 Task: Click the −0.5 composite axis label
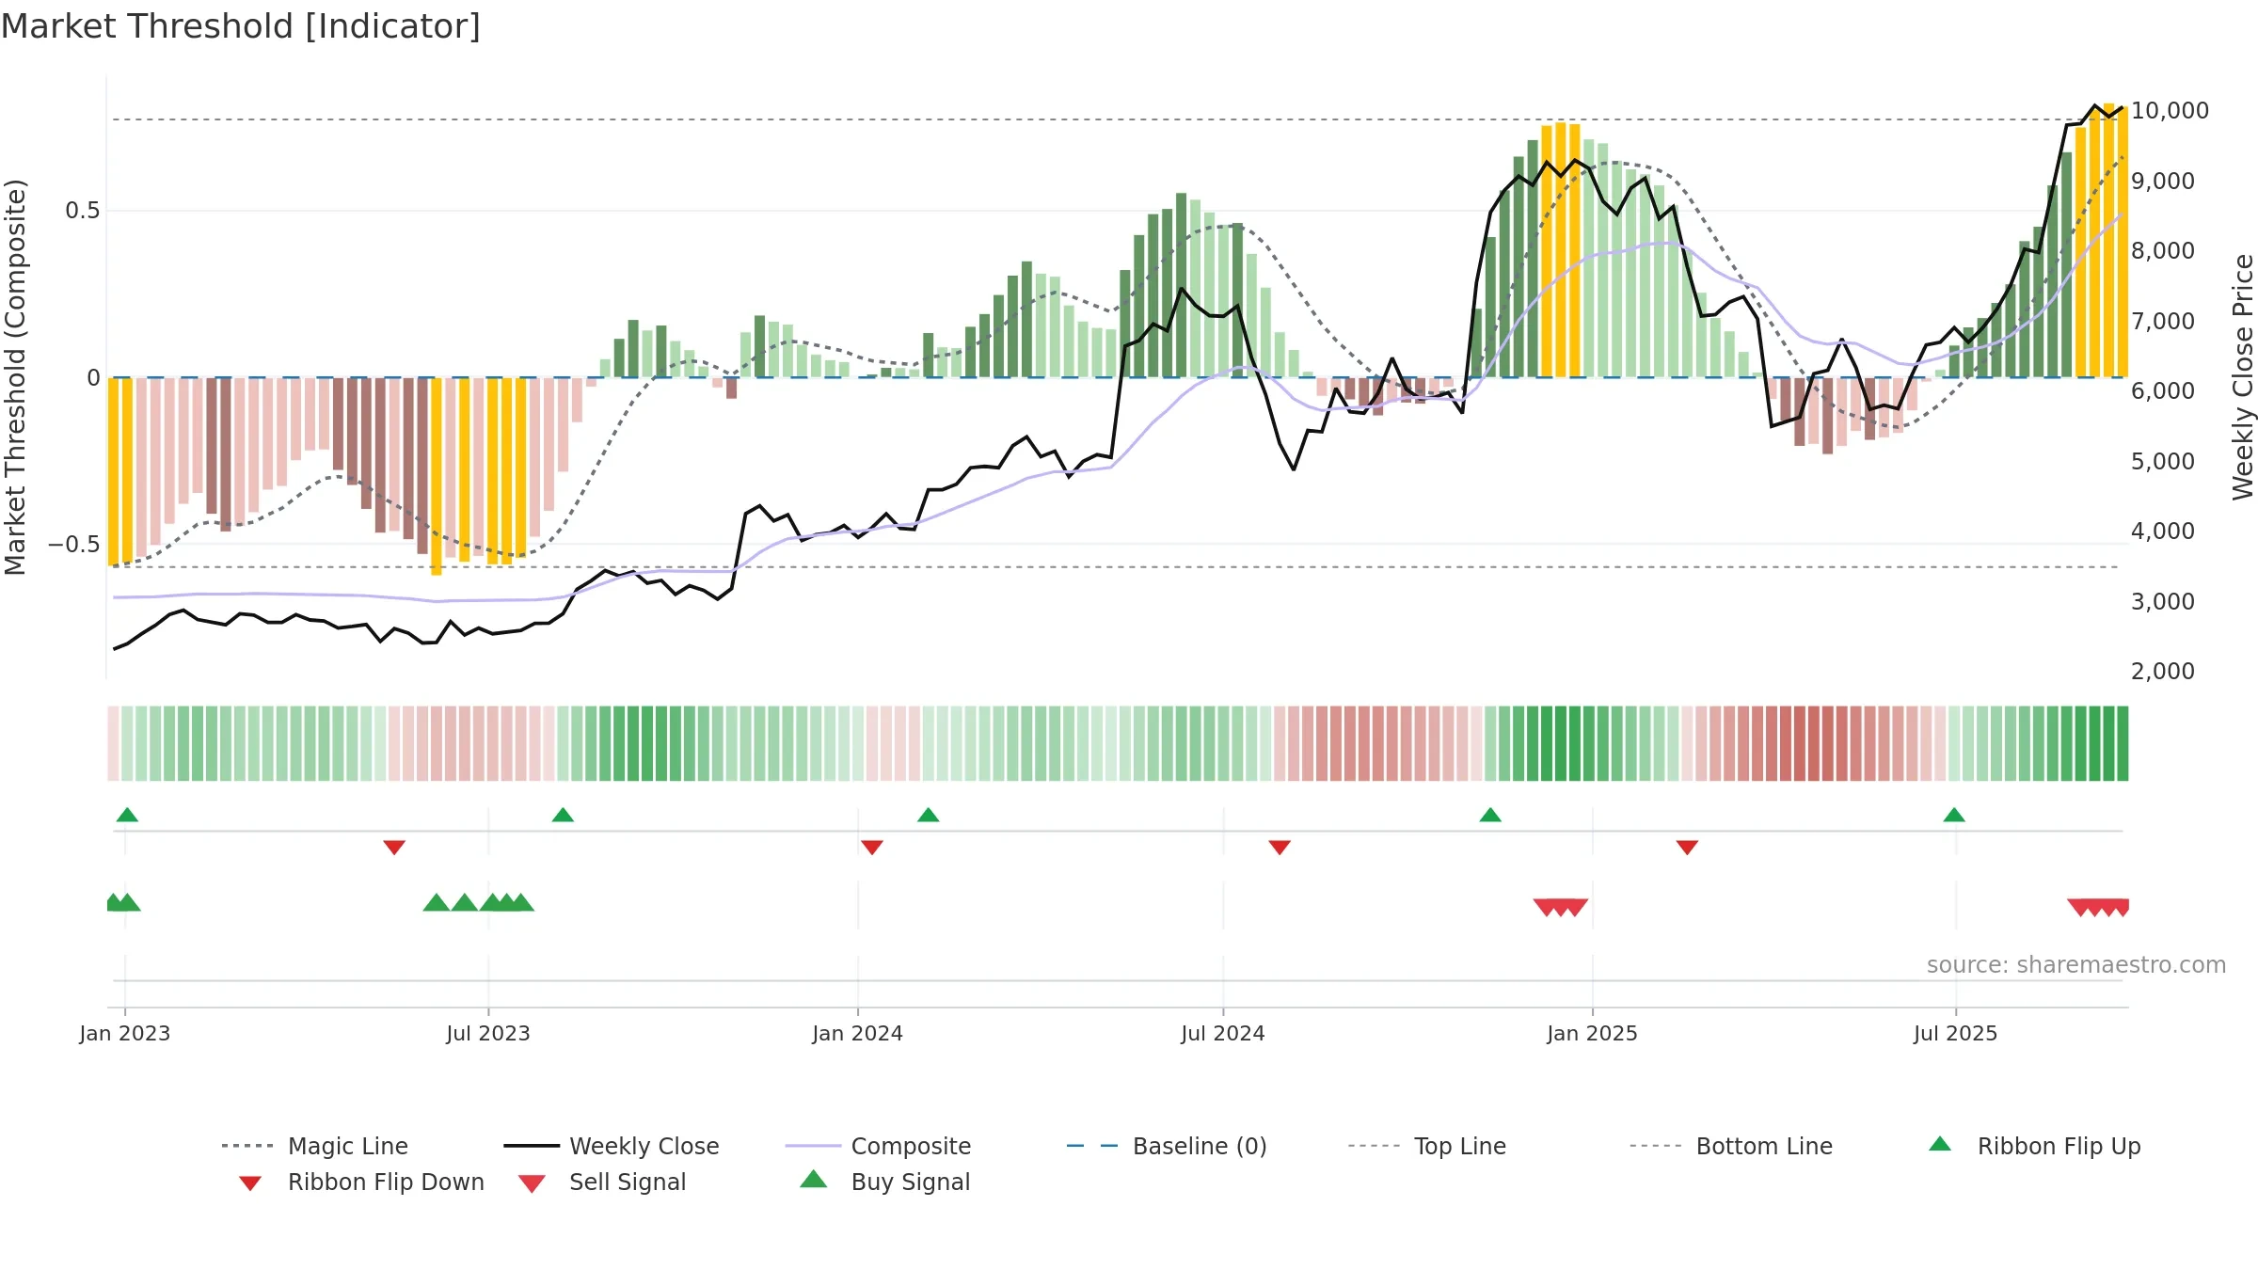(x=74, y=544)
